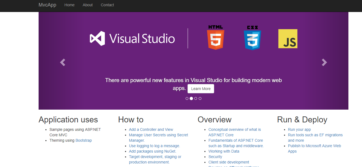Click the CSS3 shield logo
The image size is (362, 167).
[x=252, y=38]
